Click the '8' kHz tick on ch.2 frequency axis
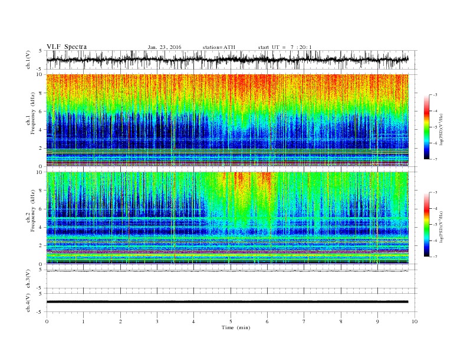 (41, 191)
